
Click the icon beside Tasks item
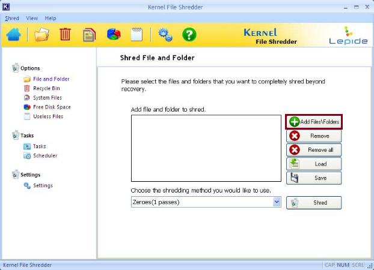coord(27,146)
